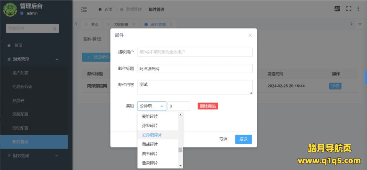Open the three-dots more options menu
Viewport: 367px width, 170px height.
(x=358, y=9)
